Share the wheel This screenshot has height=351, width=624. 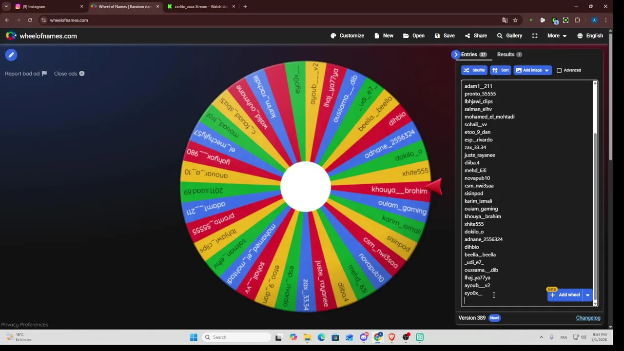point(476,36)
